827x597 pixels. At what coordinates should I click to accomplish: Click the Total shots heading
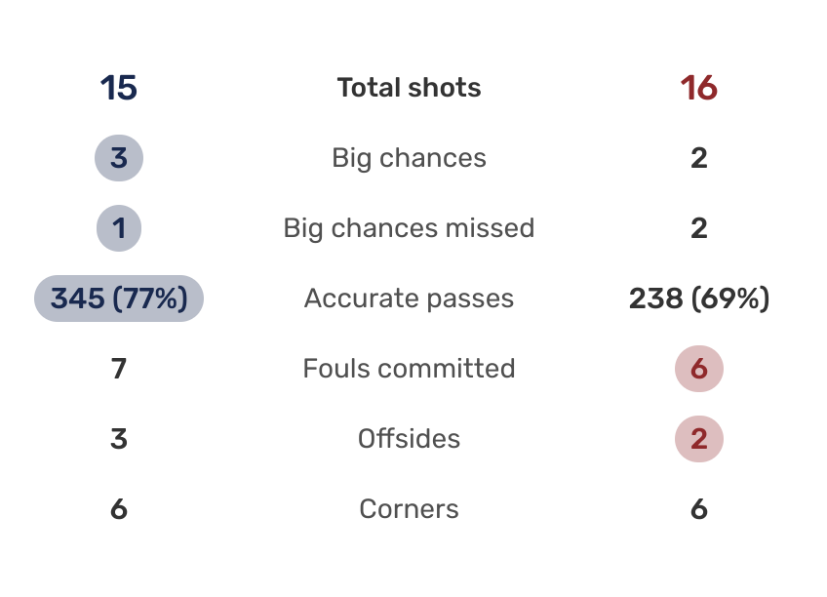[409, 88]
